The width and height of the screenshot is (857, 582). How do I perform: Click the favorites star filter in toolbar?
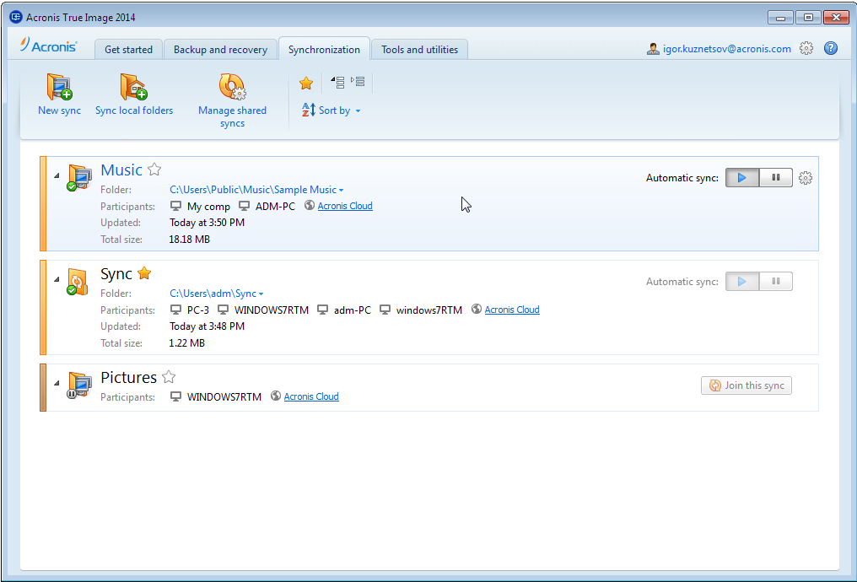(x=306, y=83)
